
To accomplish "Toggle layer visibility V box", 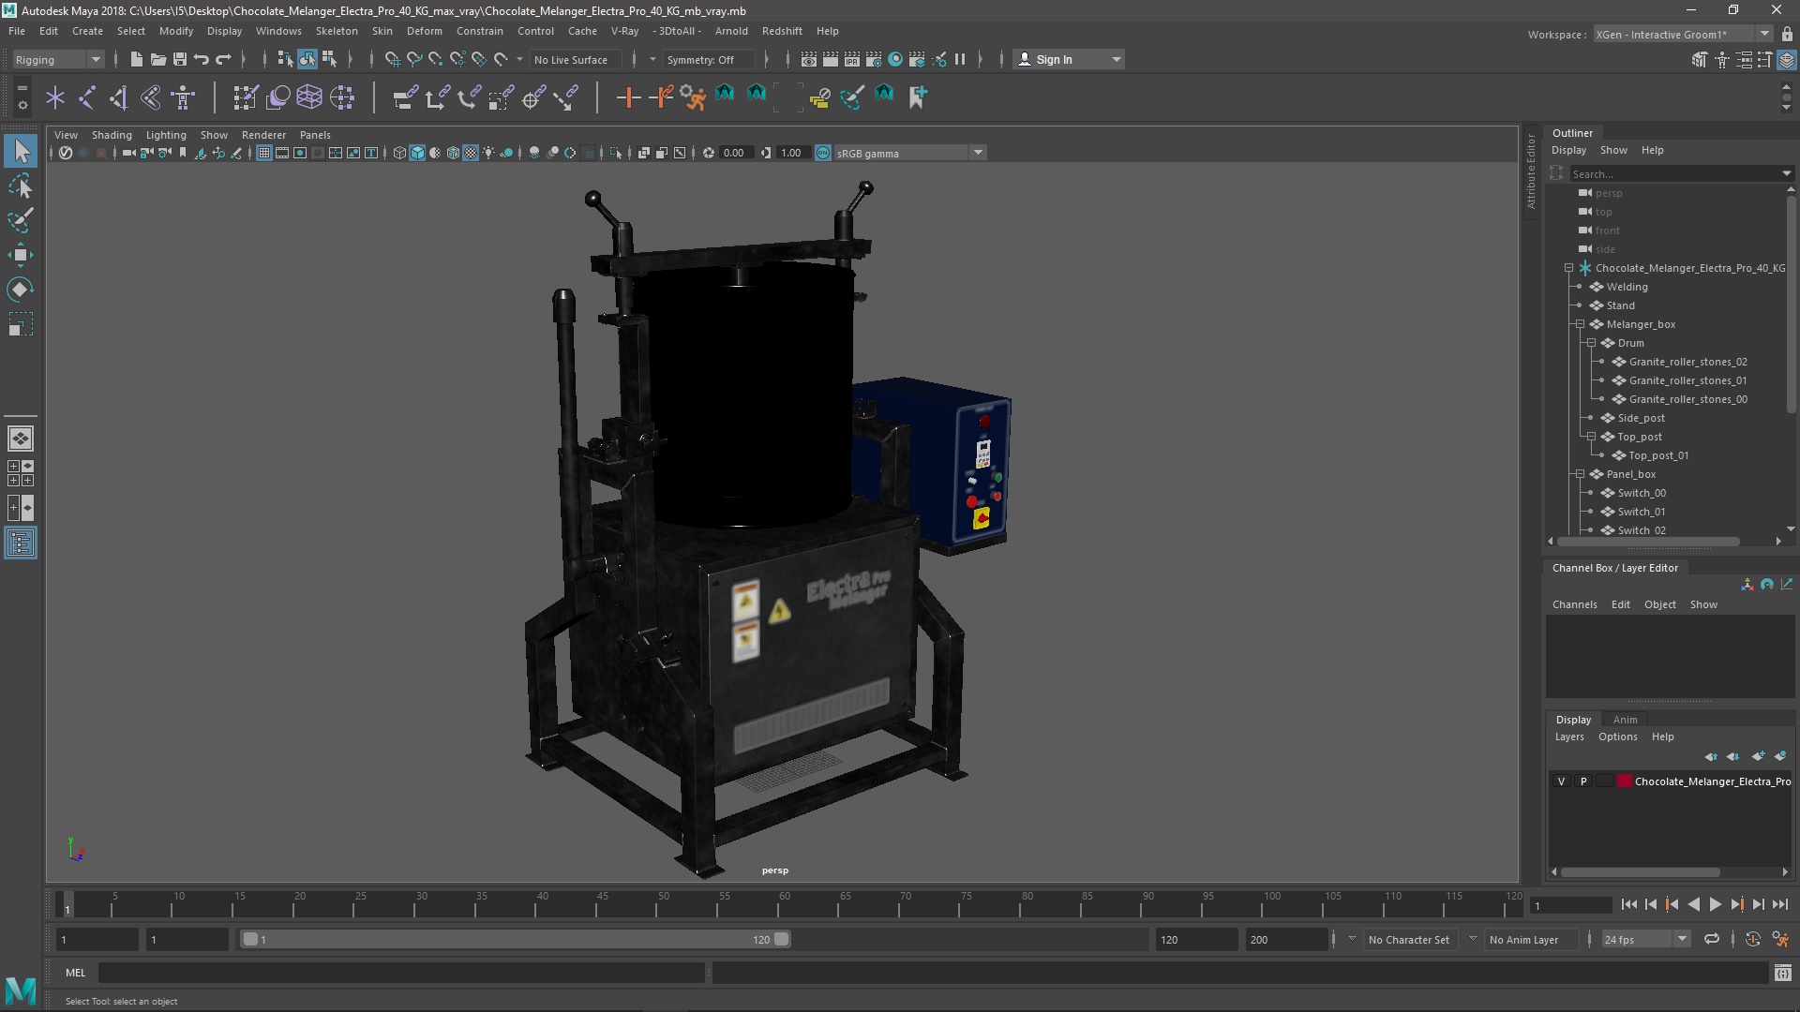I will (x=1561, y=781).
